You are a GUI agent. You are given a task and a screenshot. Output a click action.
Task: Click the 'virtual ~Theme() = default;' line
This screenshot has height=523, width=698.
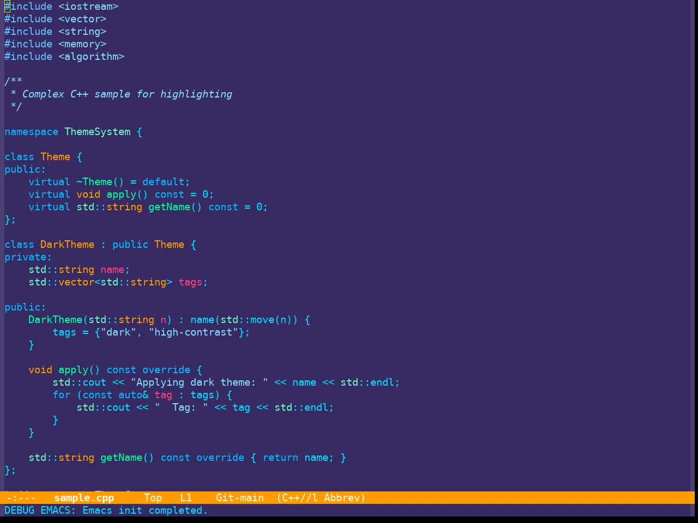[x=109, y=182]
